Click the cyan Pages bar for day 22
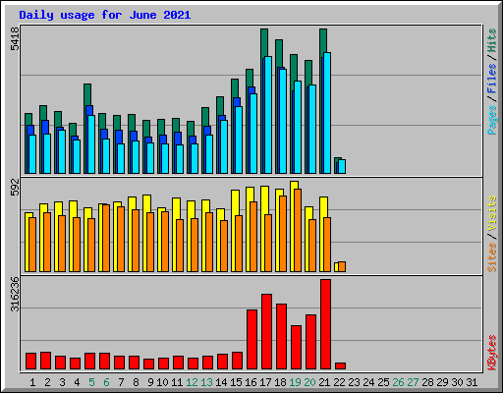The width and height of the screenshot is (503, 393). point(342,166)
